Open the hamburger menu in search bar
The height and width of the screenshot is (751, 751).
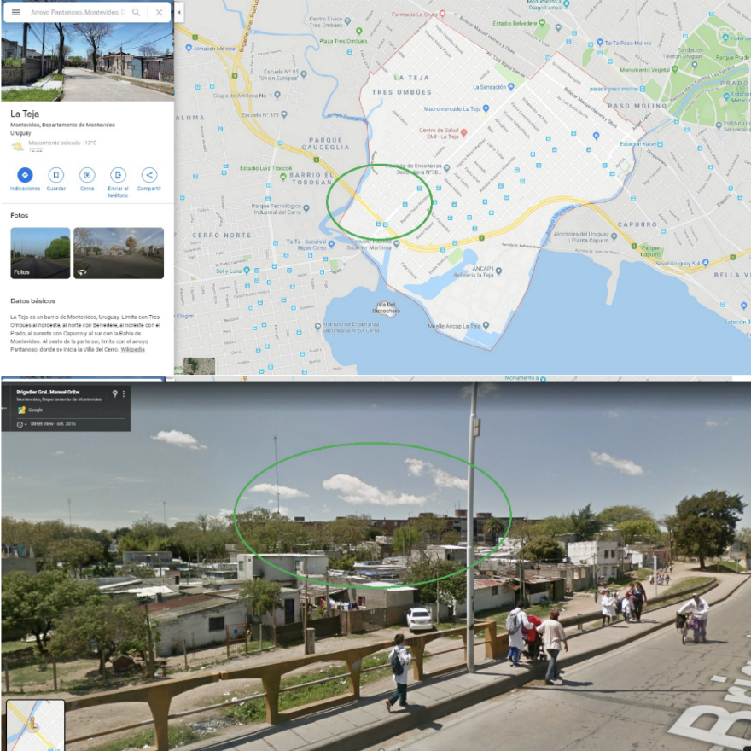pyautogui.click(x=15, y=13)
